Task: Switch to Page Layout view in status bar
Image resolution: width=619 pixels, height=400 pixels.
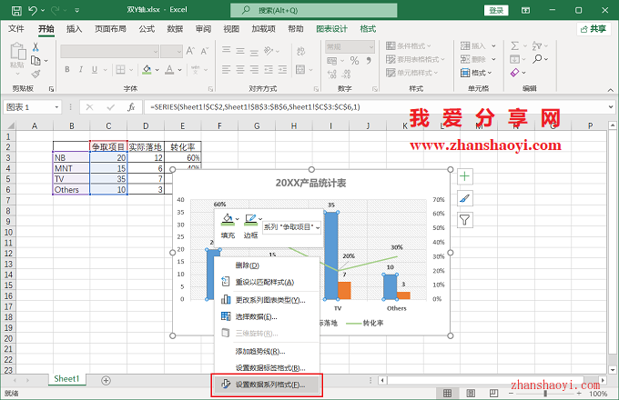Action: (x=471, y=393)
